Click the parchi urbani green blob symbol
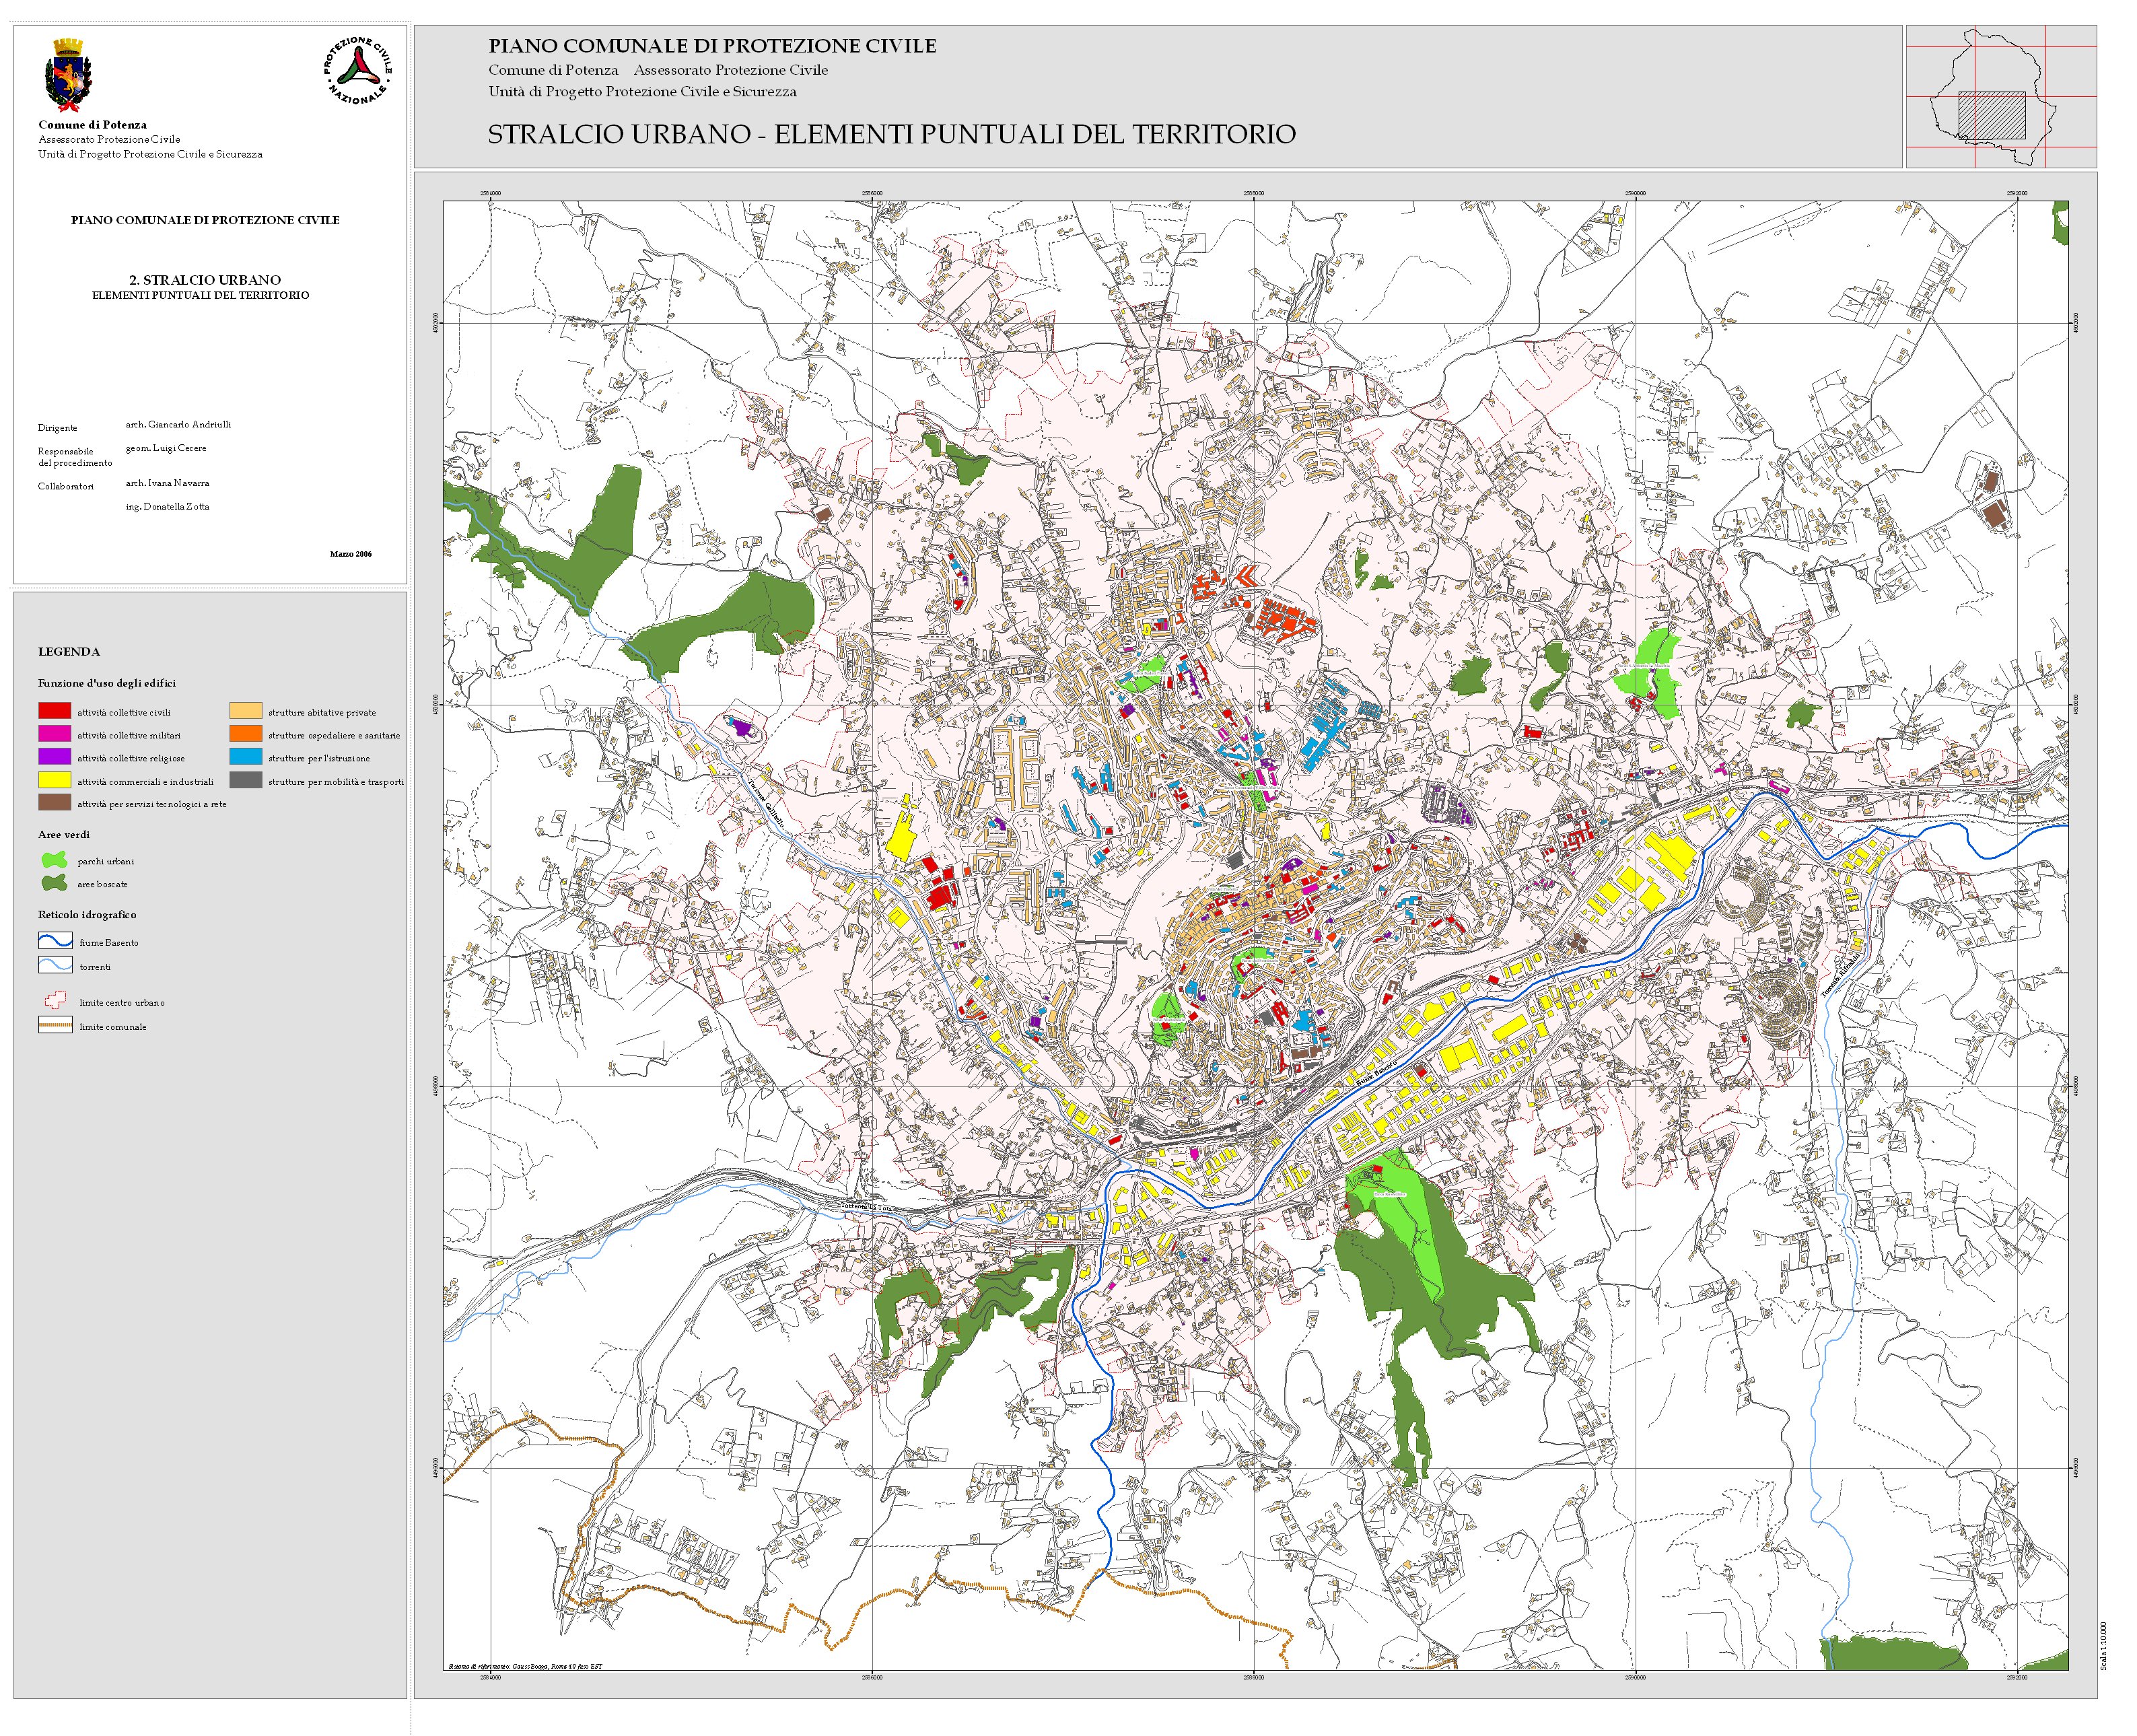The width and height of the screenshot is (2137, 1736). pyautogui.click(x=54, y=860)
